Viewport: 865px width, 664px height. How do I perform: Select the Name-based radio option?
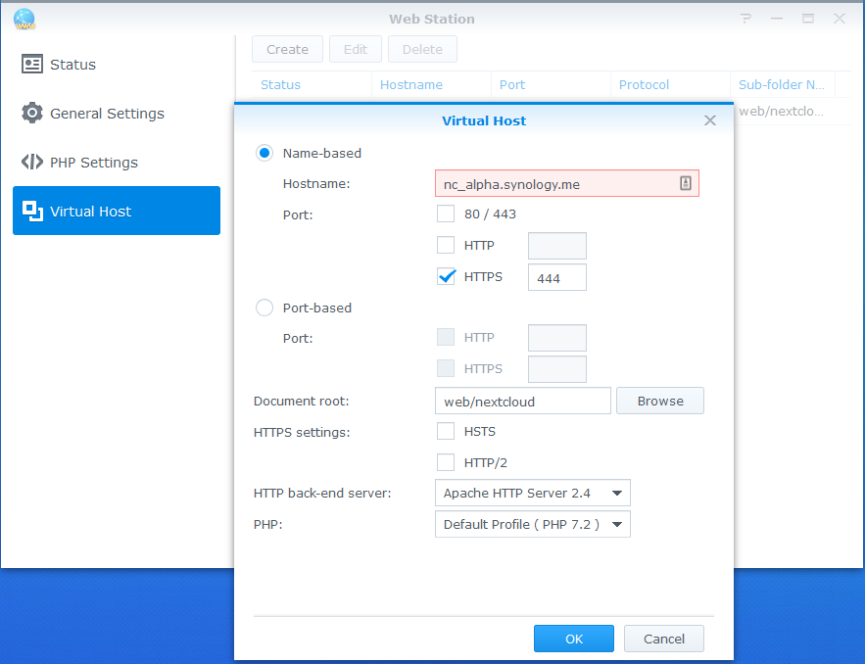pos(264,153)
